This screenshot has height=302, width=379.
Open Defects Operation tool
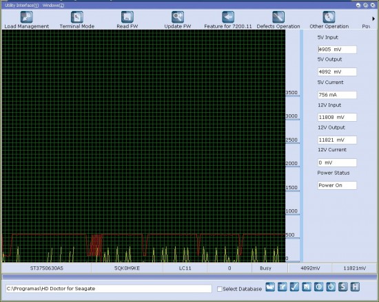tap(278, 20)
